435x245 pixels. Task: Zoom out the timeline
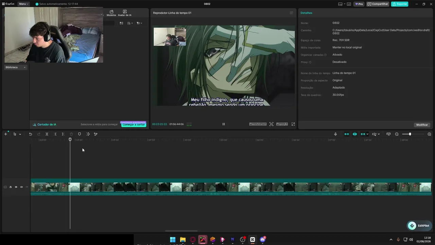pyautogui.click(x=397, y=134)
